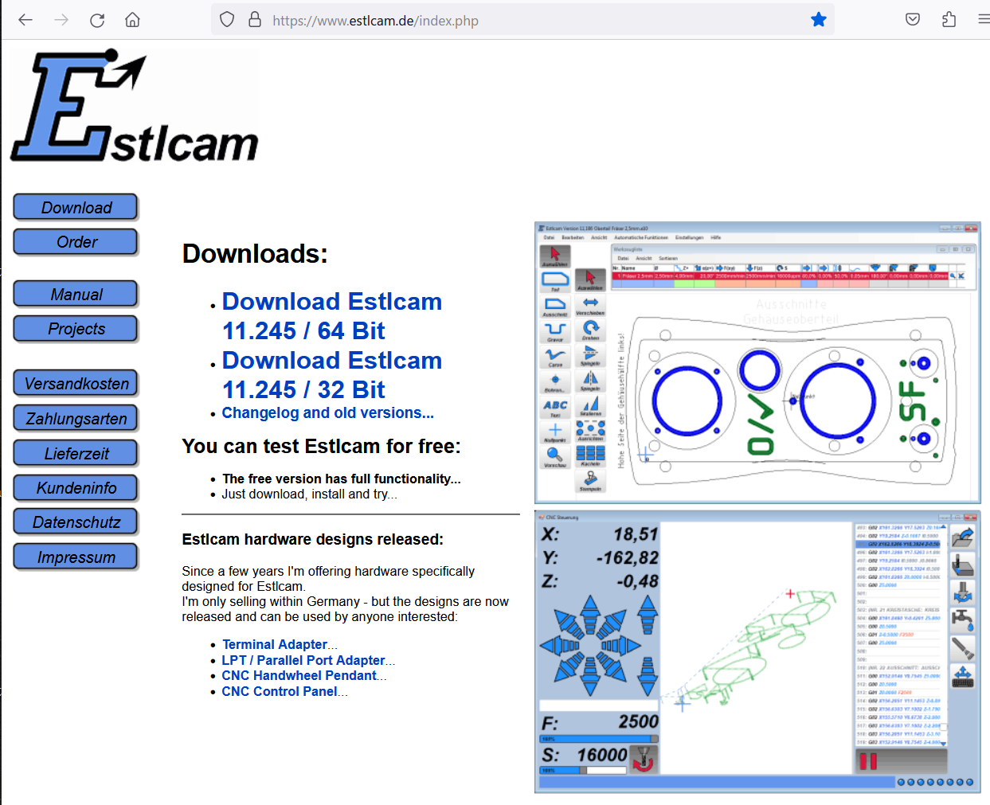Viewport: 990px width, 805px height.
Task: Open the Datenschutz page button
Action: coord(76,522)
